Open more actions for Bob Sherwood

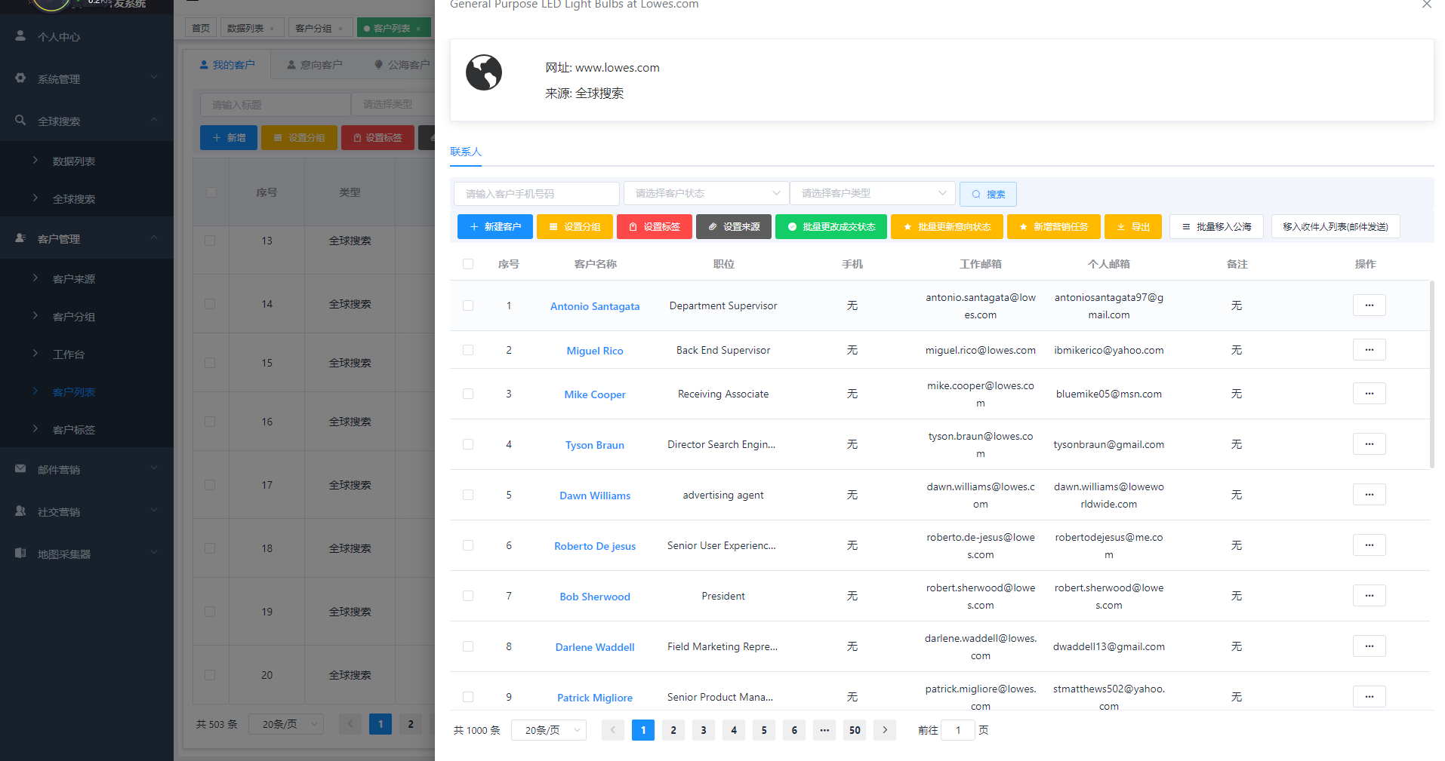pyautogui.click(x=1369, y=596)
